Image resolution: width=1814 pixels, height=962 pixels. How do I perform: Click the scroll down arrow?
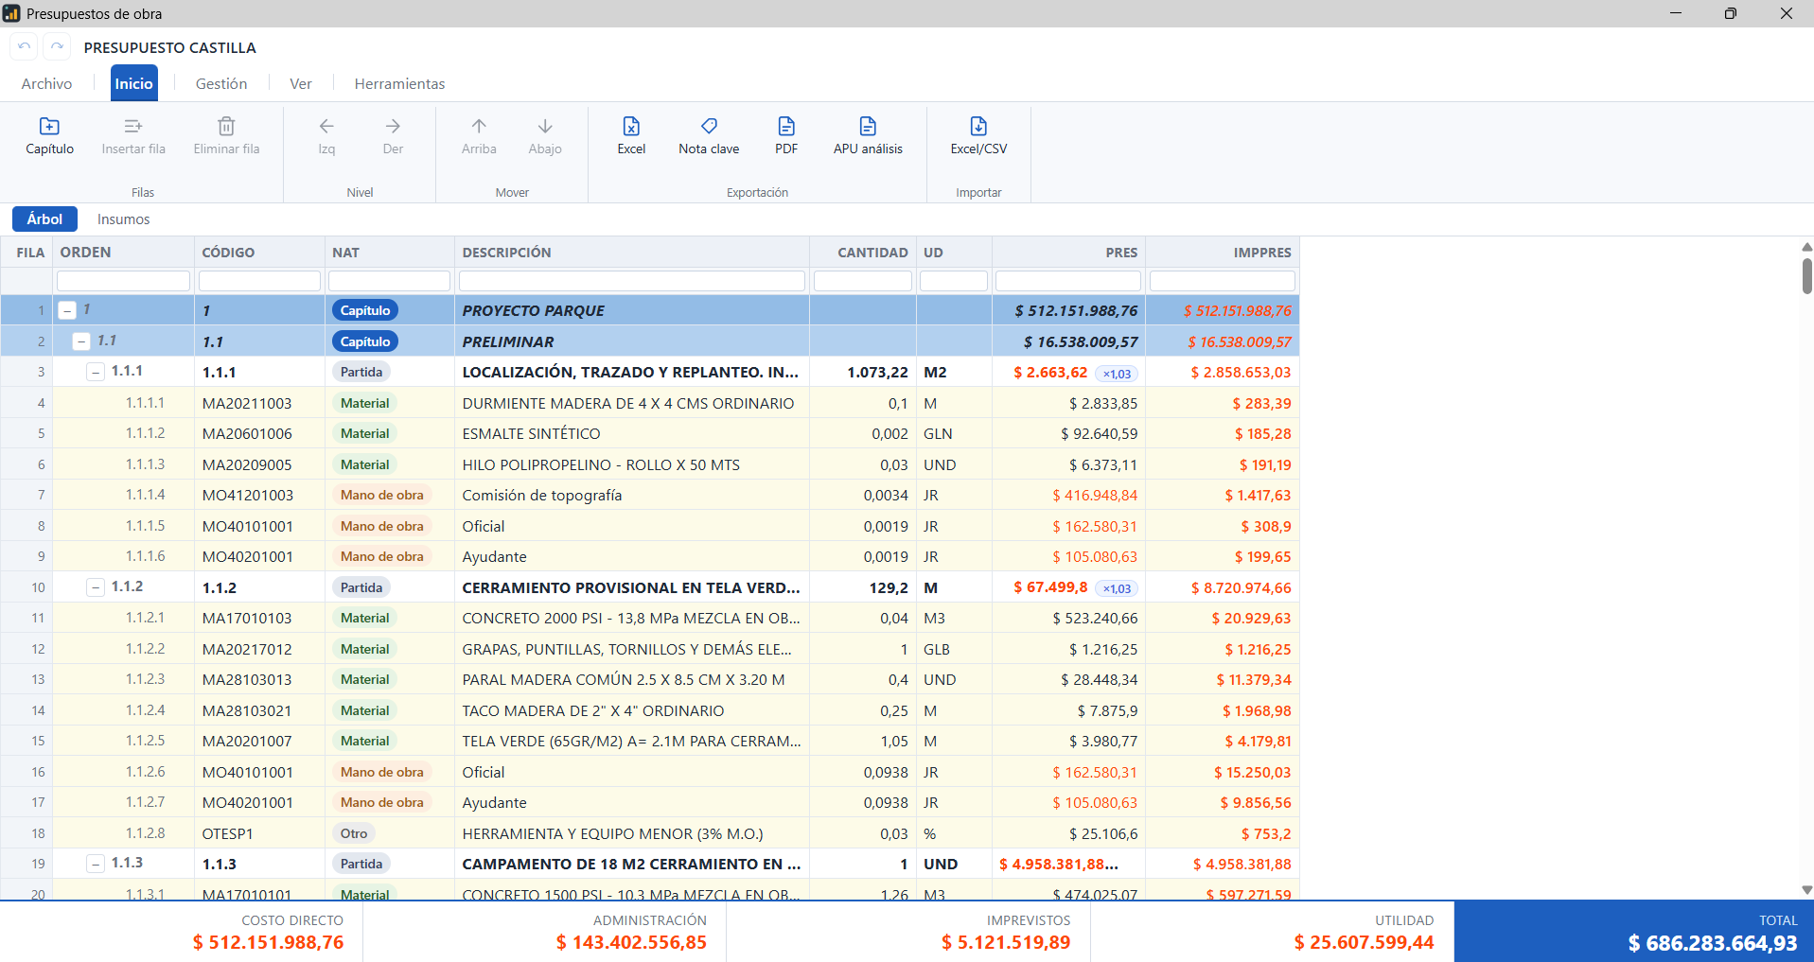coord(1806,890)
